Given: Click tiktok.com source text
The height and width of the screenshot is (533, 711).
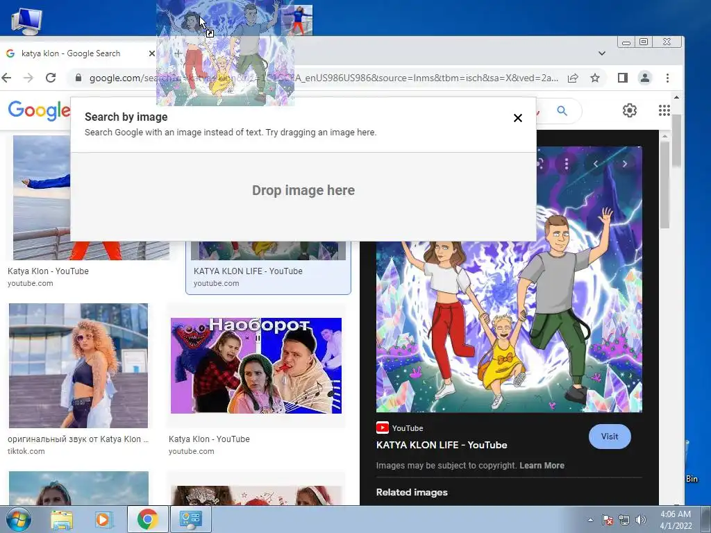Looking at the screenshot, I should [x=26, y=451].
